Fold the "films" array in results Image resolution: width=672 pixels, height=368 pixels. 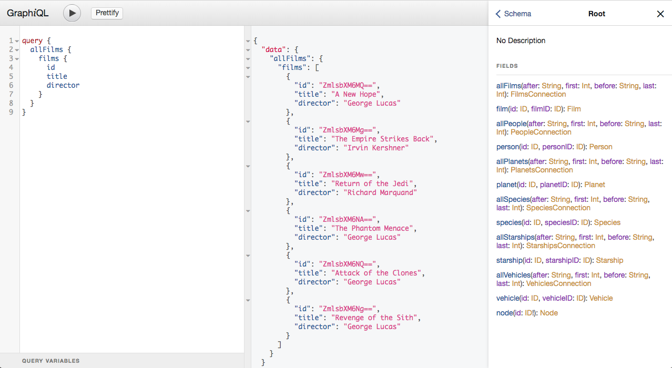tap(248, 68)
